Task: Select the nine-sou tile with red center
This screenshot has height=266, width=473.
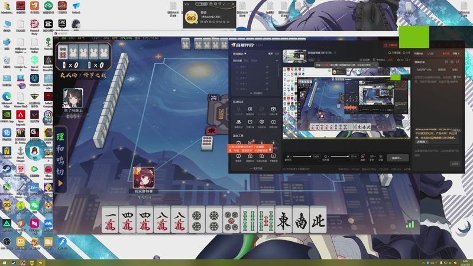Action: pos(266,220)
